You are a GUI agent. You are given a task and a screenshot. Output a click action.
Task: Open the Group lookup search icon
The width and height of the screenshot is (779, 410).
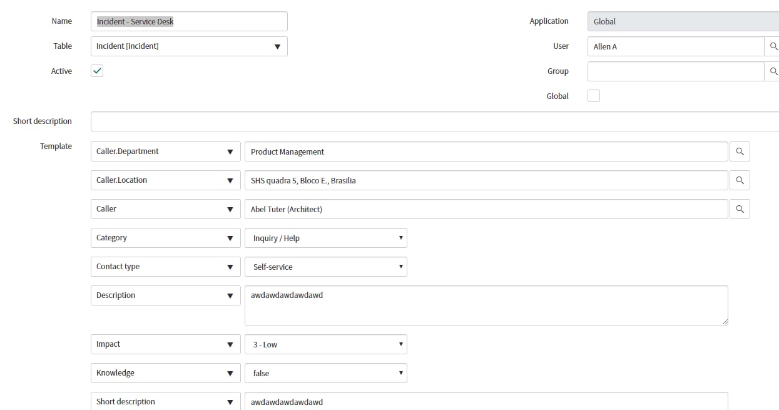(774, 71)
